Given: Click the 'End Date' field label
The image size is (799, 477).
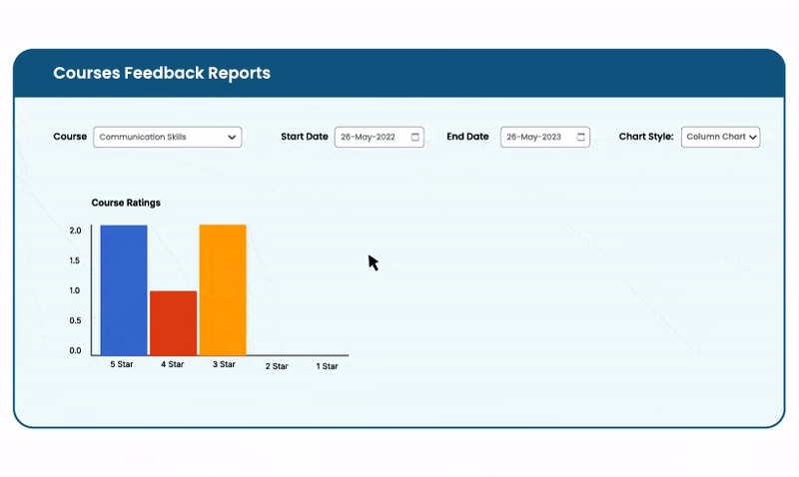Looking at the screenshot, I should 467,137.
